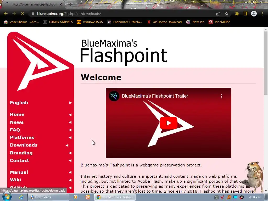Click the orange magnifier tray icon

229,197
